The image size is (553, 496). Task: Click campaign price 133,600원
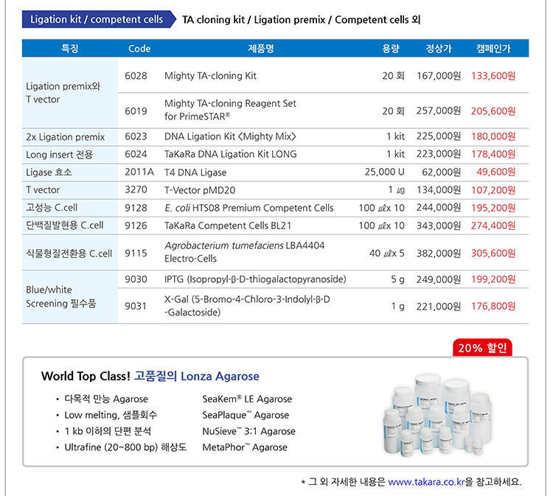[x=493, y=76]
